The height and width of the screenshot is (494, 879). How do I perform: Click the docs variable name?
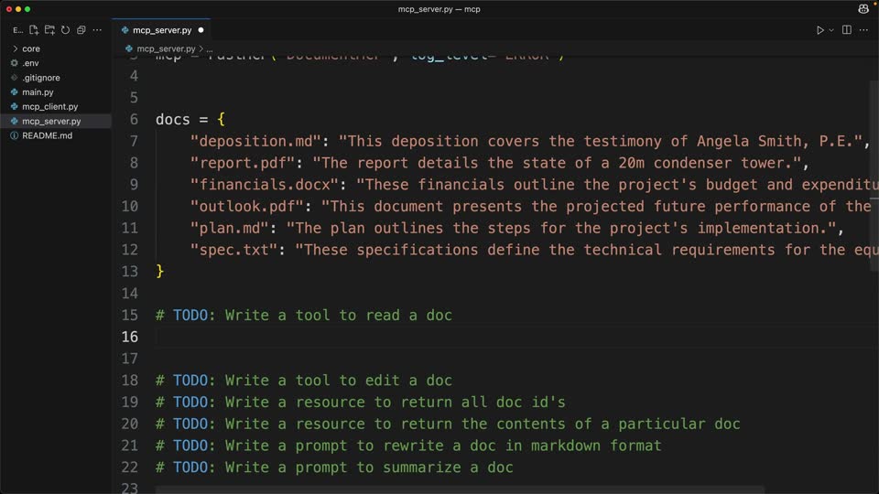click(173, 119)
